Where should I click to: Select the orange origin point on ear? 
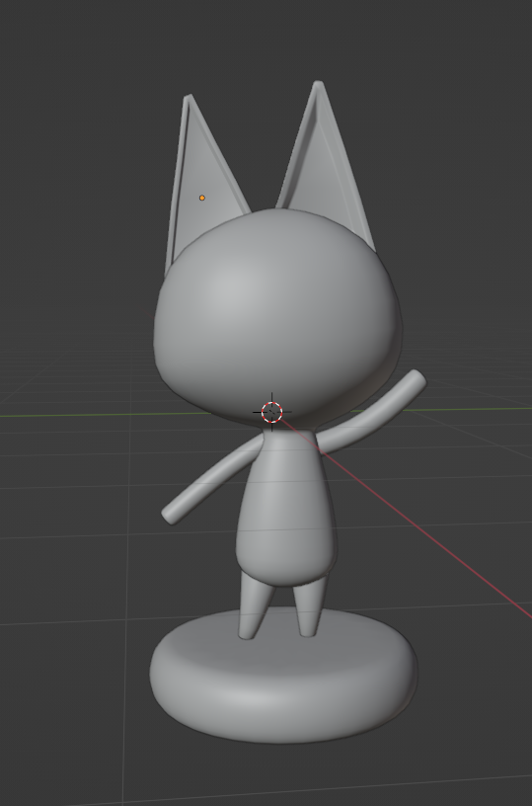click(x=201, y=198)
